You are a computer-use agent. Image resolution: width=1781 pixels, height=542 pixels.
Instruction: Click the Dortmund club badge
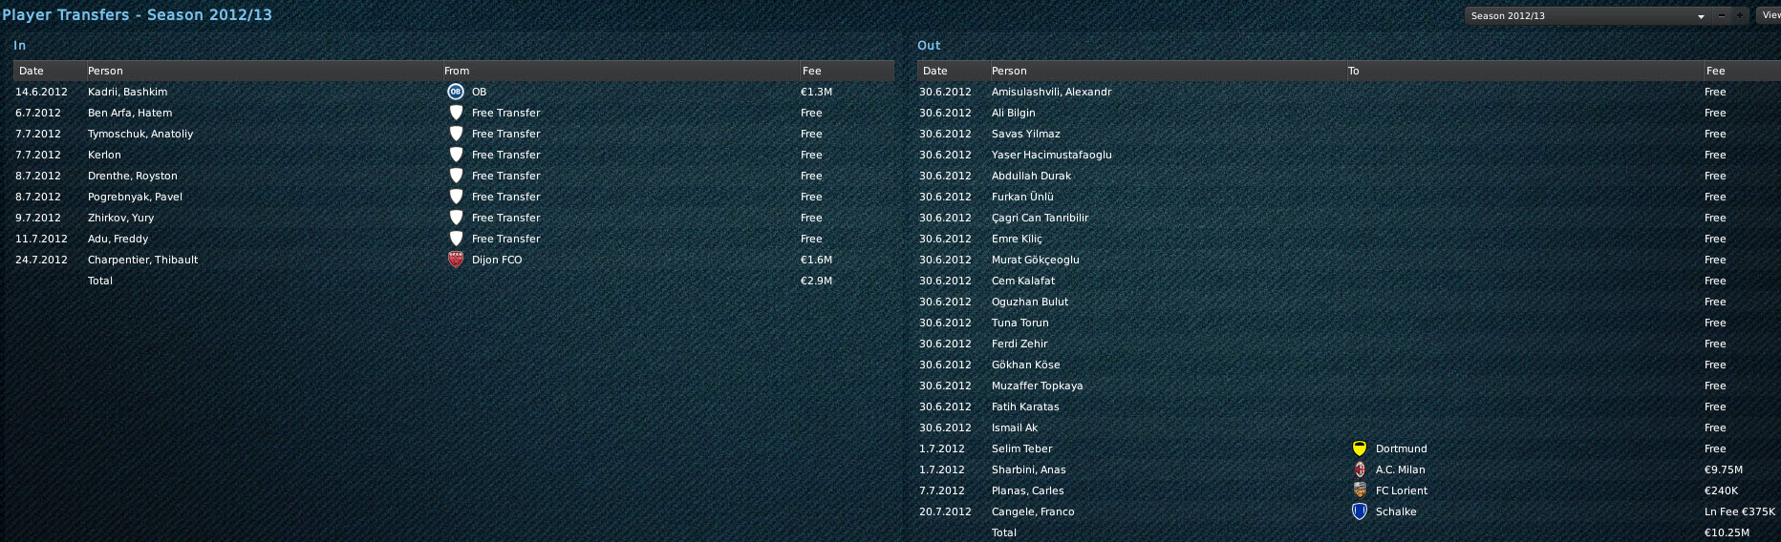[1360, 448]
